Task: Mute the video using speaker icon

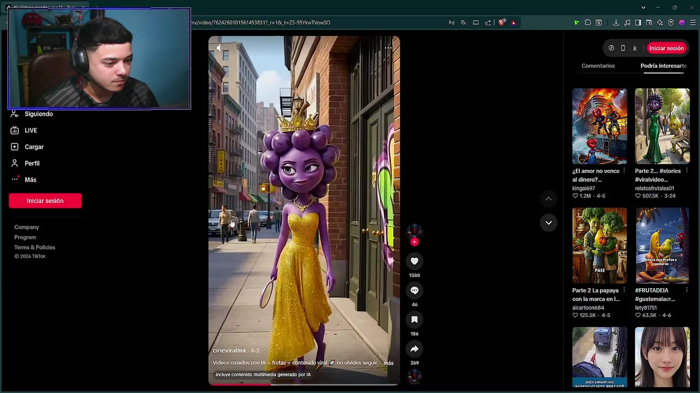Action: point(219,48)
